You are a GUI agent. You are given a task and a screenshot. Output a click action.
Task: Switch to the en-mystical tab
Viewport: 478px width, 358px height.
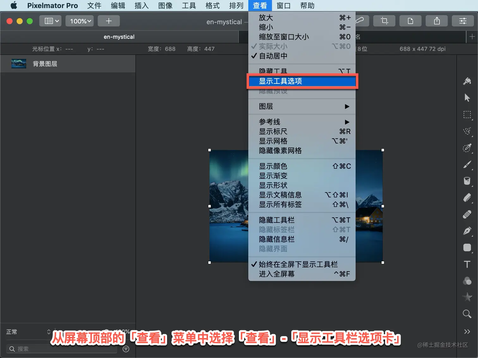pos(119,37)
